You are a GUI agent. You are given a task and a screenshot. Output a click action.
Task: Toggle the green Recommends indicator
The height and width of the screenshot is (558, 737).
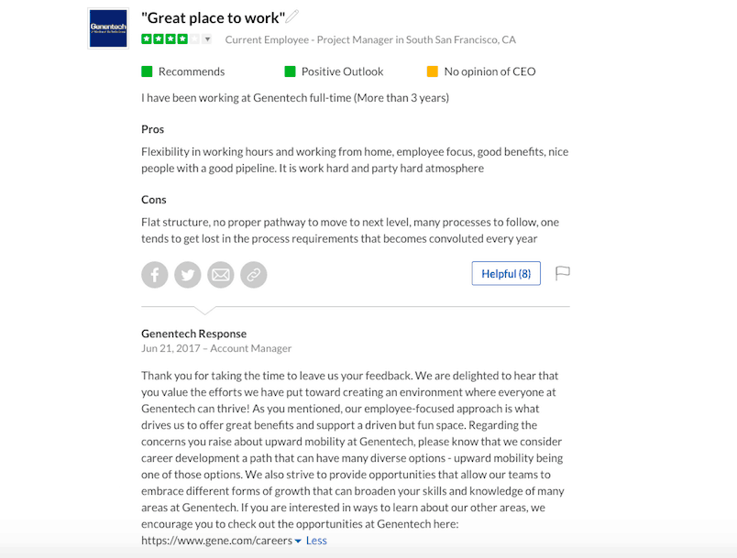(x=146, y=71)
